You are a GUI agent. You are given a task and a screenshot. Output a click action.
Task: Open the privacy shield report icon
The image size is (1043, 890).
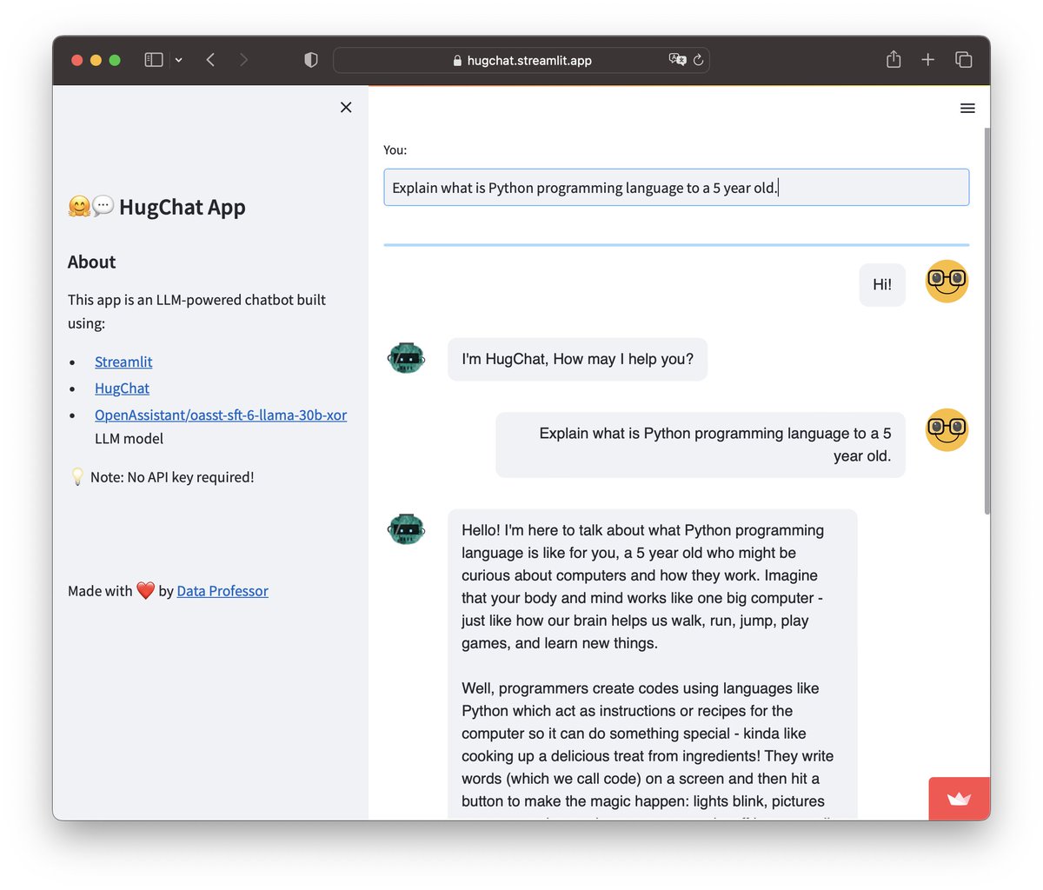point(310,60)
